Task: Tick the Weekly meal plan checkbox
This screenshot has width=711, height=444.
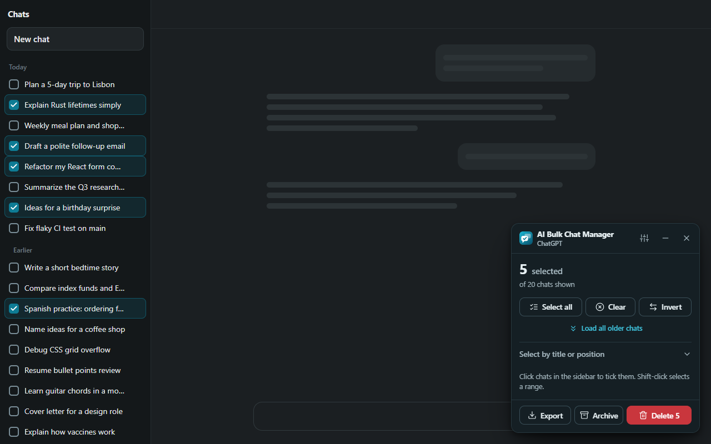Action: pos(14,125)
